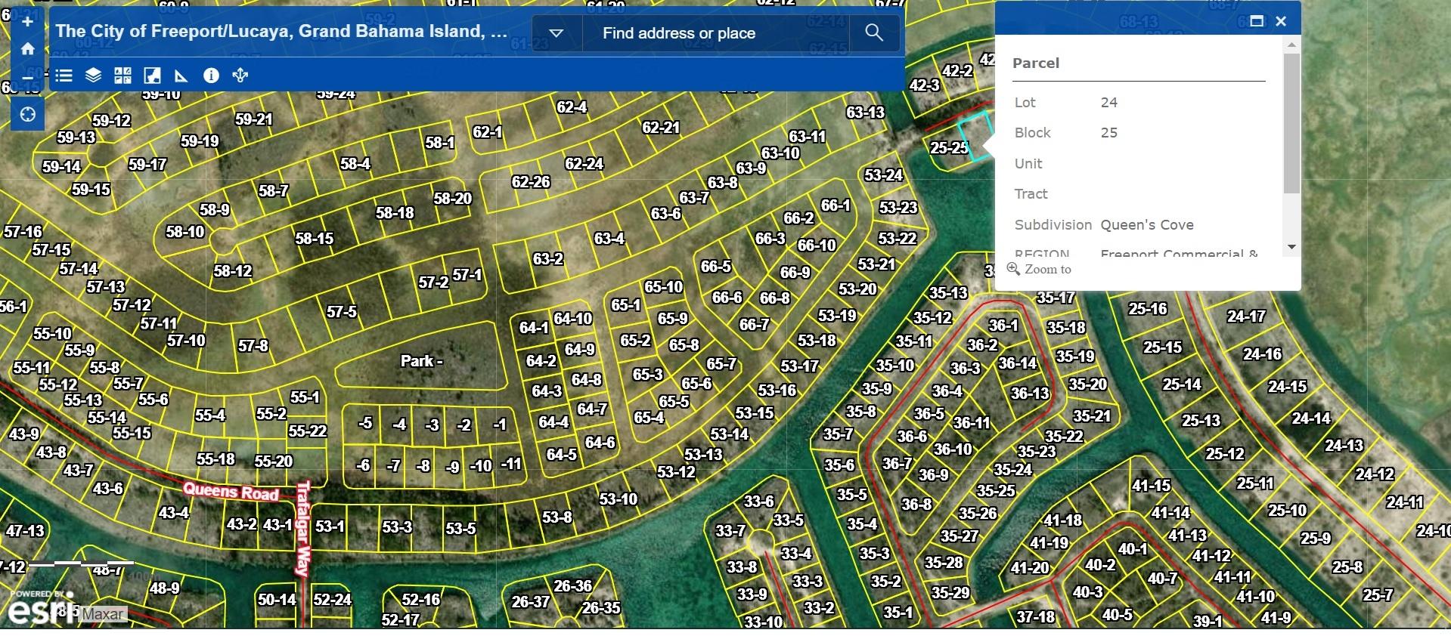The image size is (1451, 636).
Task: Zoom out on the map
Action: 27,77
